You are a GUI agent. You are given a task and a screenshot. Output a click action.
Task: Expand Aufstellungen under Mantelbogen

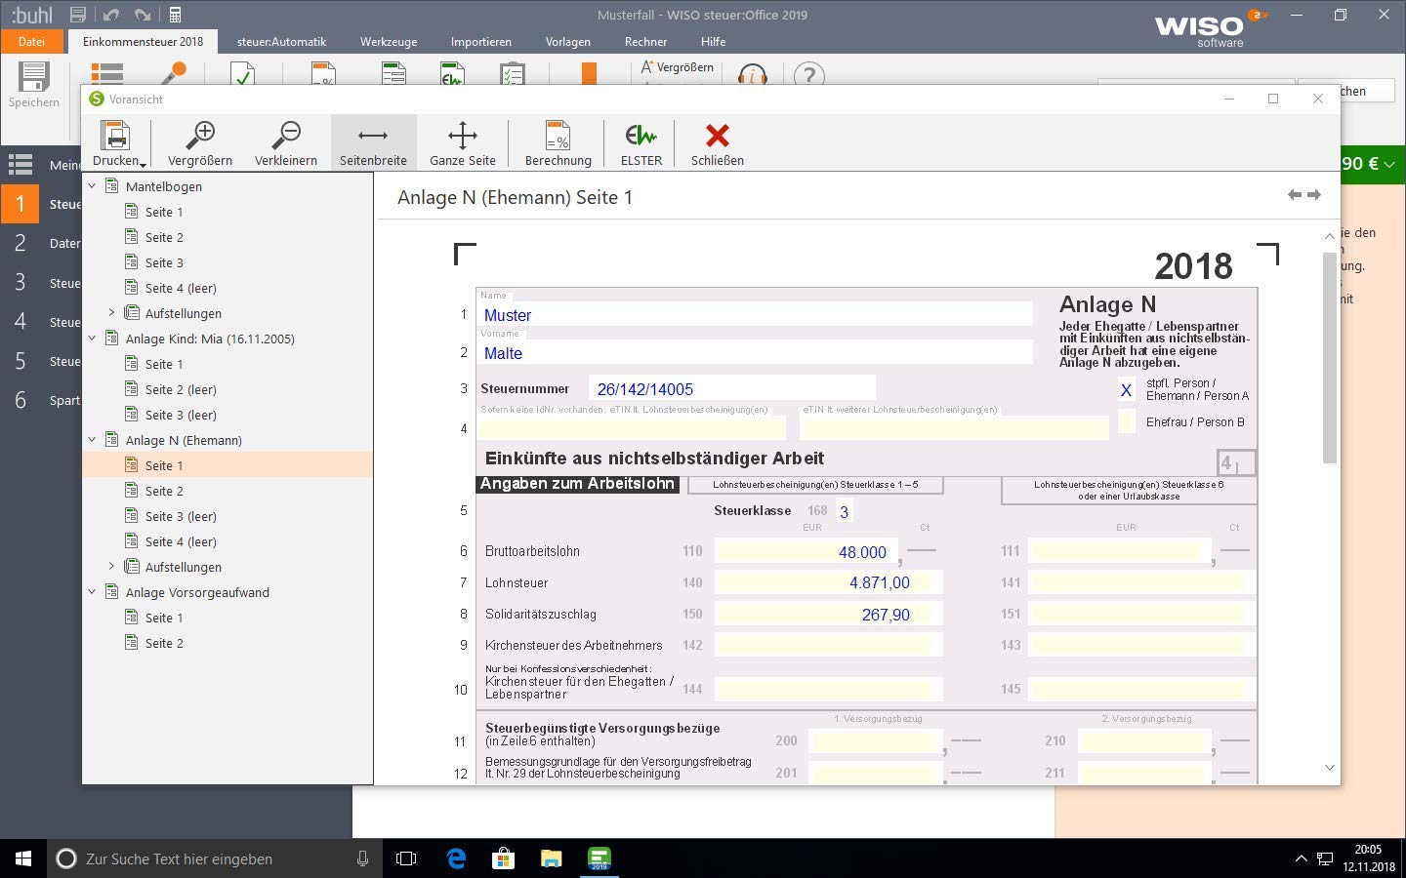(111, 313)
